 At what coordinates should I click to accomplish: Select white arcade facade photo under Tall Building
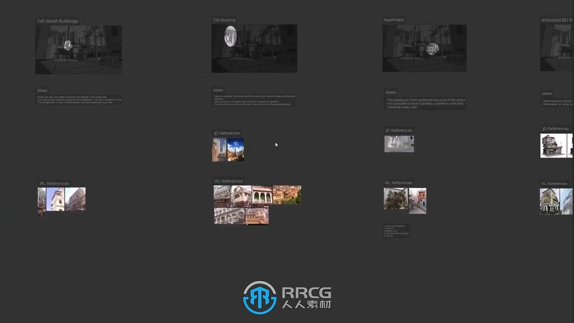(229, 216)
